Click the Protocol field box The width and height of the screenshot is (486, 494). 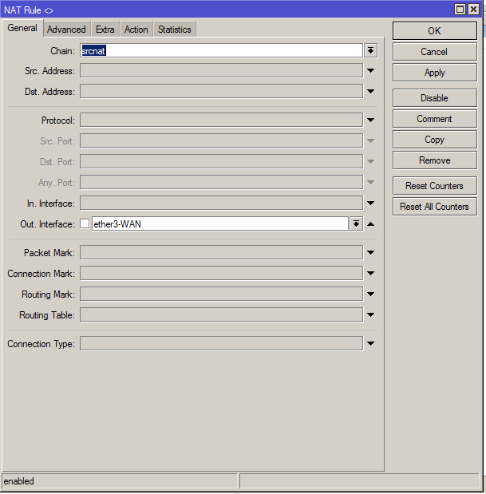point(221,120)
